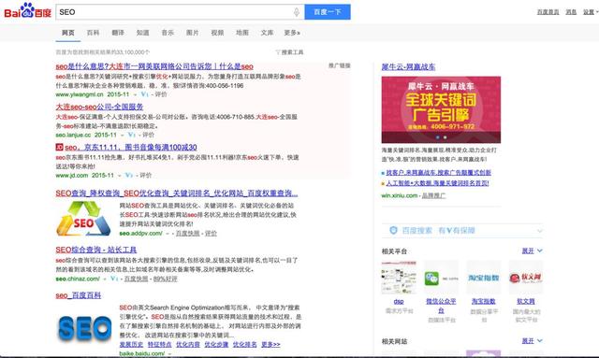Image resolution: width=599 pixels, height=358 pixels.
Task: Open result seo,京东11.11,图书音像每满100减30
Action: click(131, 148)
